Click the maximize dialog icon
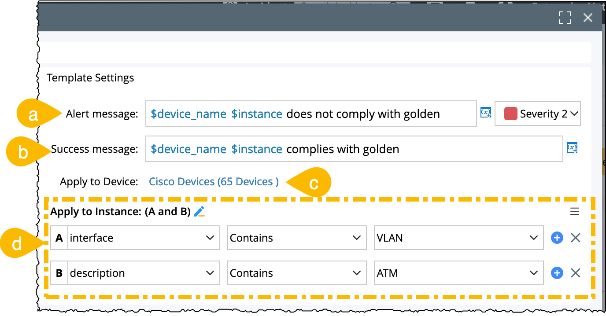The image size is (606, 316). point(565,18)
